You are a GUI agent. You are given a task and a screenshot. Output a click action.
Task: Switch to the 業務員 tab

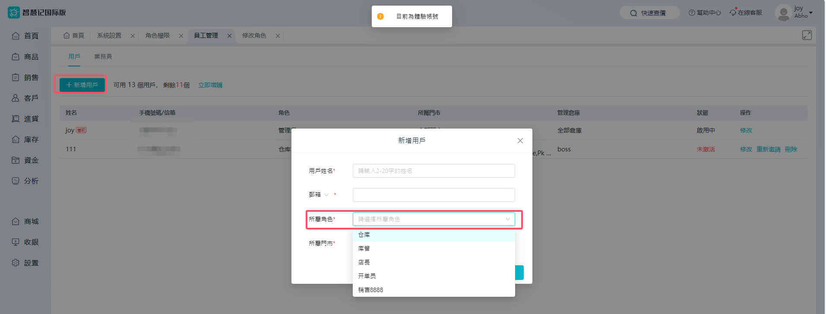point(103,57)
